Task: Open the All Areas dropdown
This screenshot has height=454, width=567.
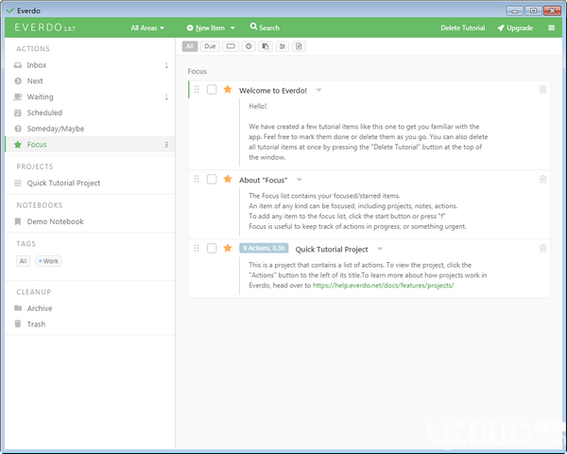Action: click(x=147, y=28)
